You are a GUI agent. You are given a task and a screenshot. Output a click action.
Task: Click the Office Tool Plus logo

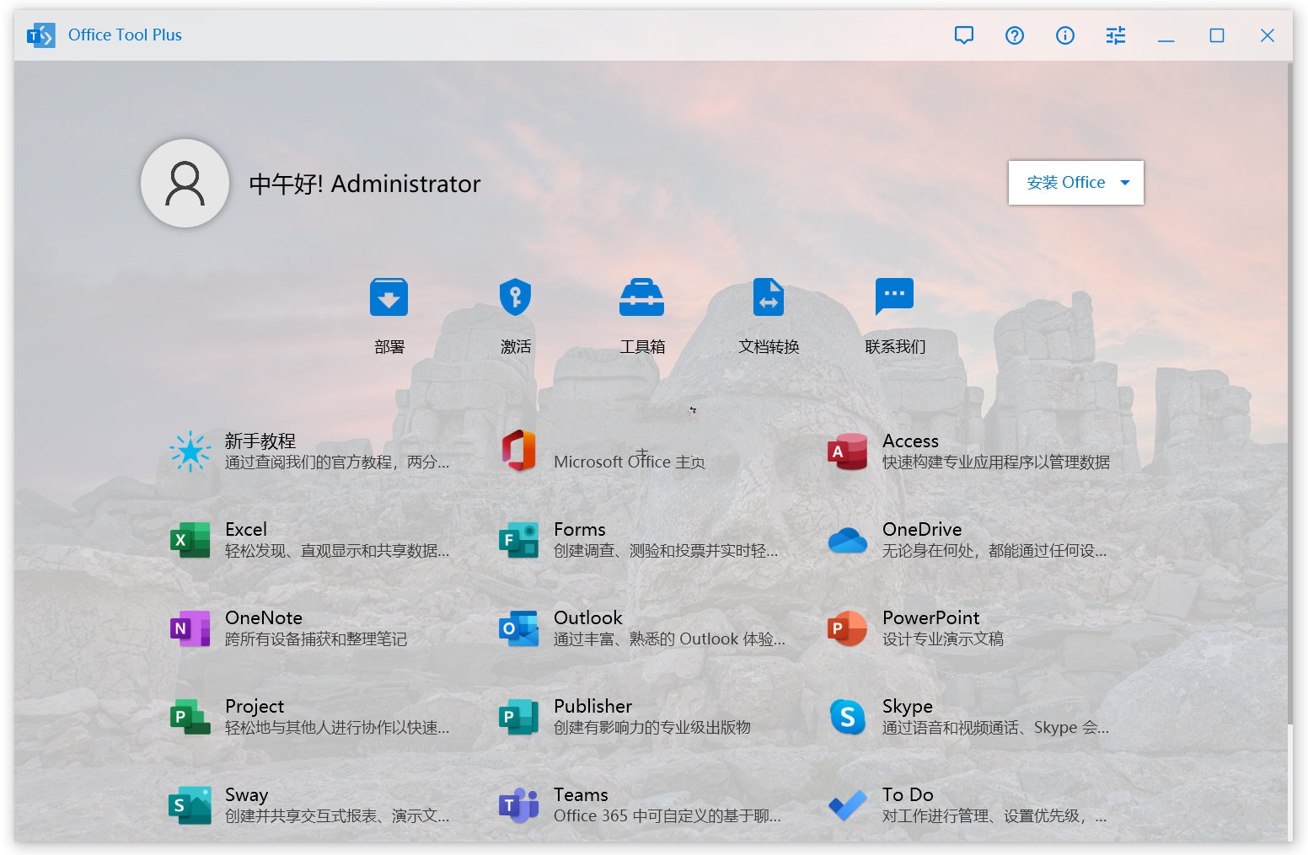pyautogui.click(x=40, y=35)
